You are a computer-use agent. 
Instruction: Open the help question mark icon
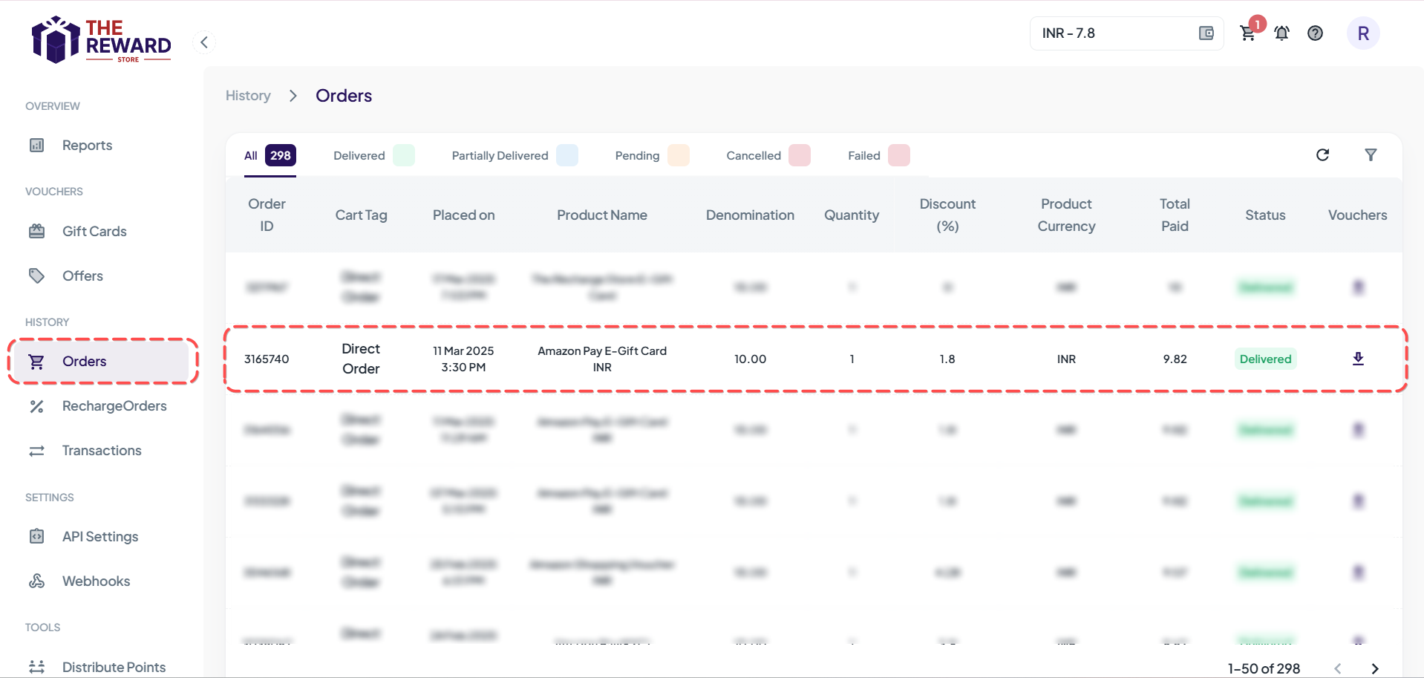point(1315,33)
